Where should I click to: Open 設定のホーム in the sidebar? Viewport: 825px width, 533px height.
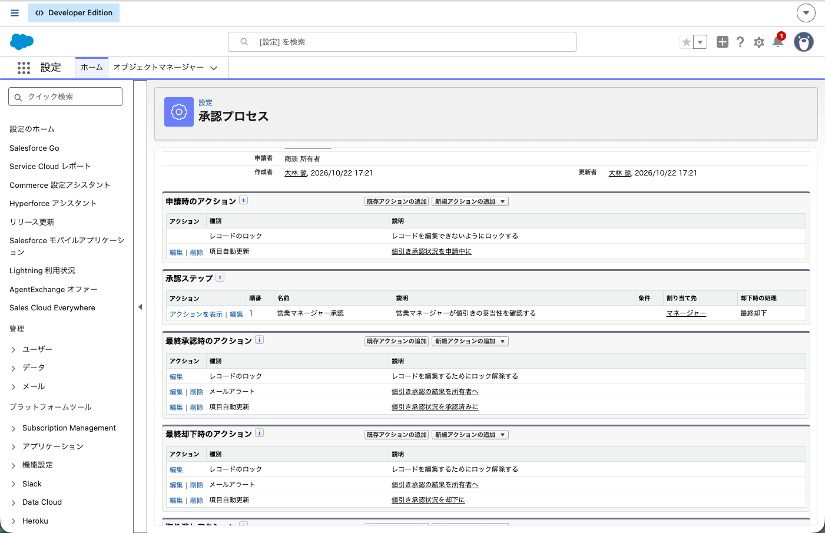click(32, 129)
